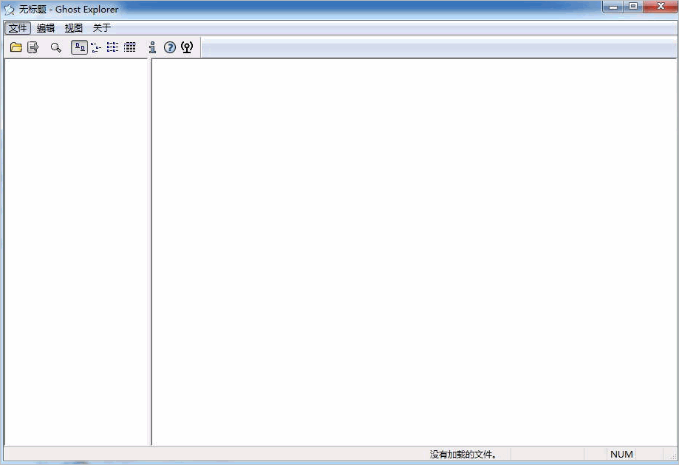
Task: Open the 文件 menu
Action: coord(18,28)
